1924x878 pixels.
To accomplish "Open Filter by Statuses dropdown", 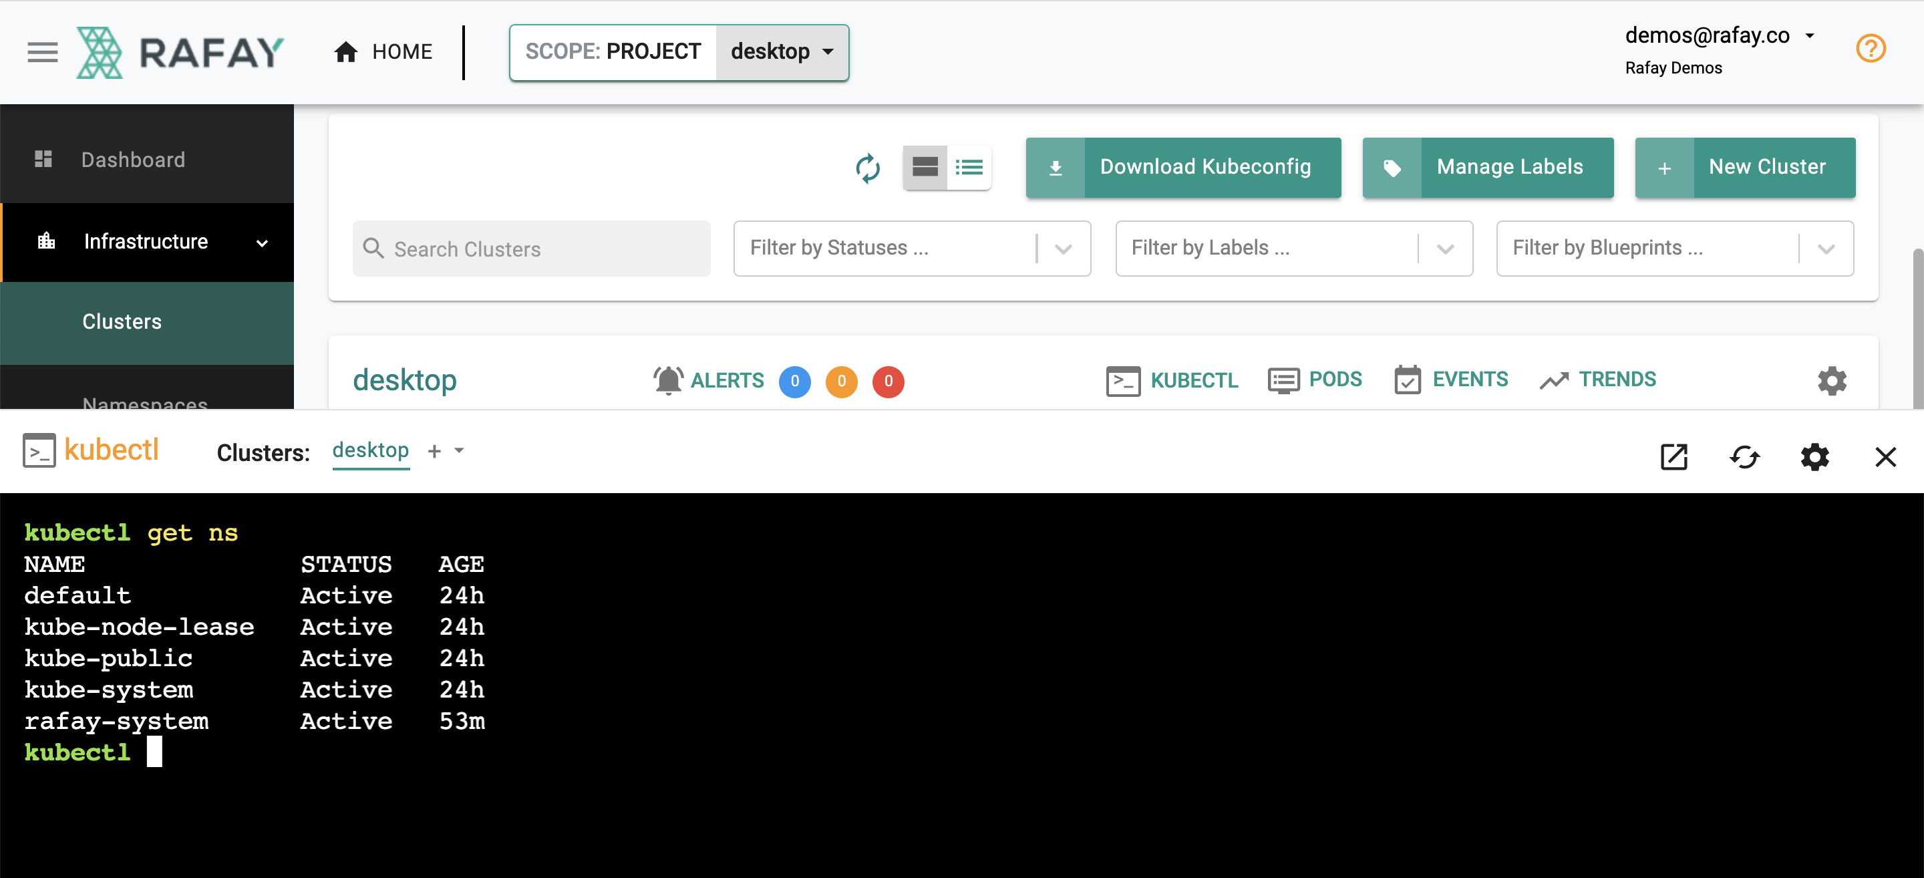I will [912, 248].
